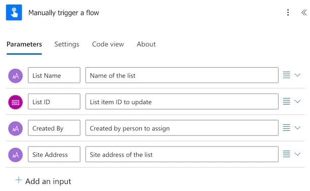Screen dimensions: 310x191
Task: Expand the chevron in the Created By row
Action: (297, 128)
